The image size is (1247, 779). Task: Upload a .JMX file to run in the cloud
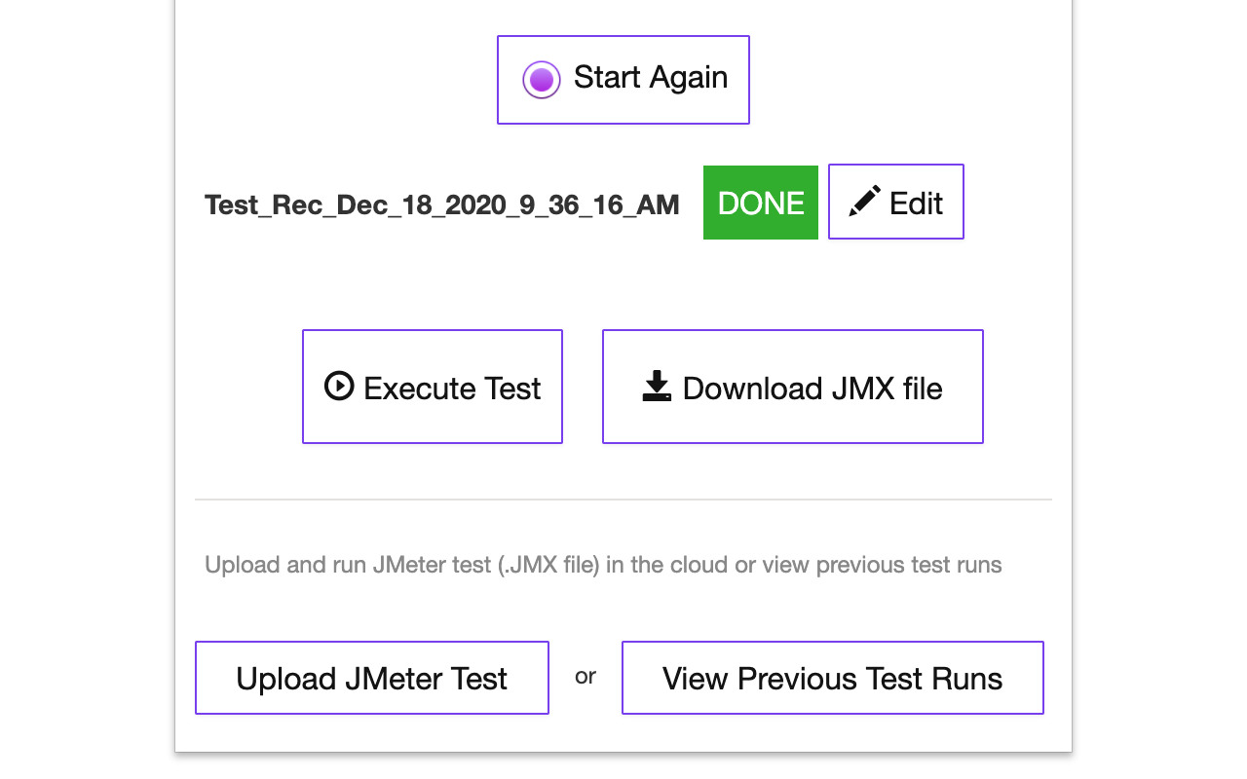[371, 678]
